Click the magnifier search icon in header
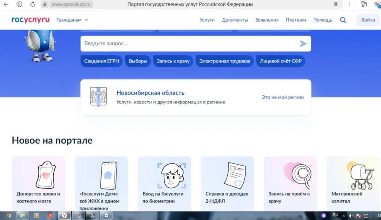The height and width of the screenshot is (220, 381). pos(343,20)
